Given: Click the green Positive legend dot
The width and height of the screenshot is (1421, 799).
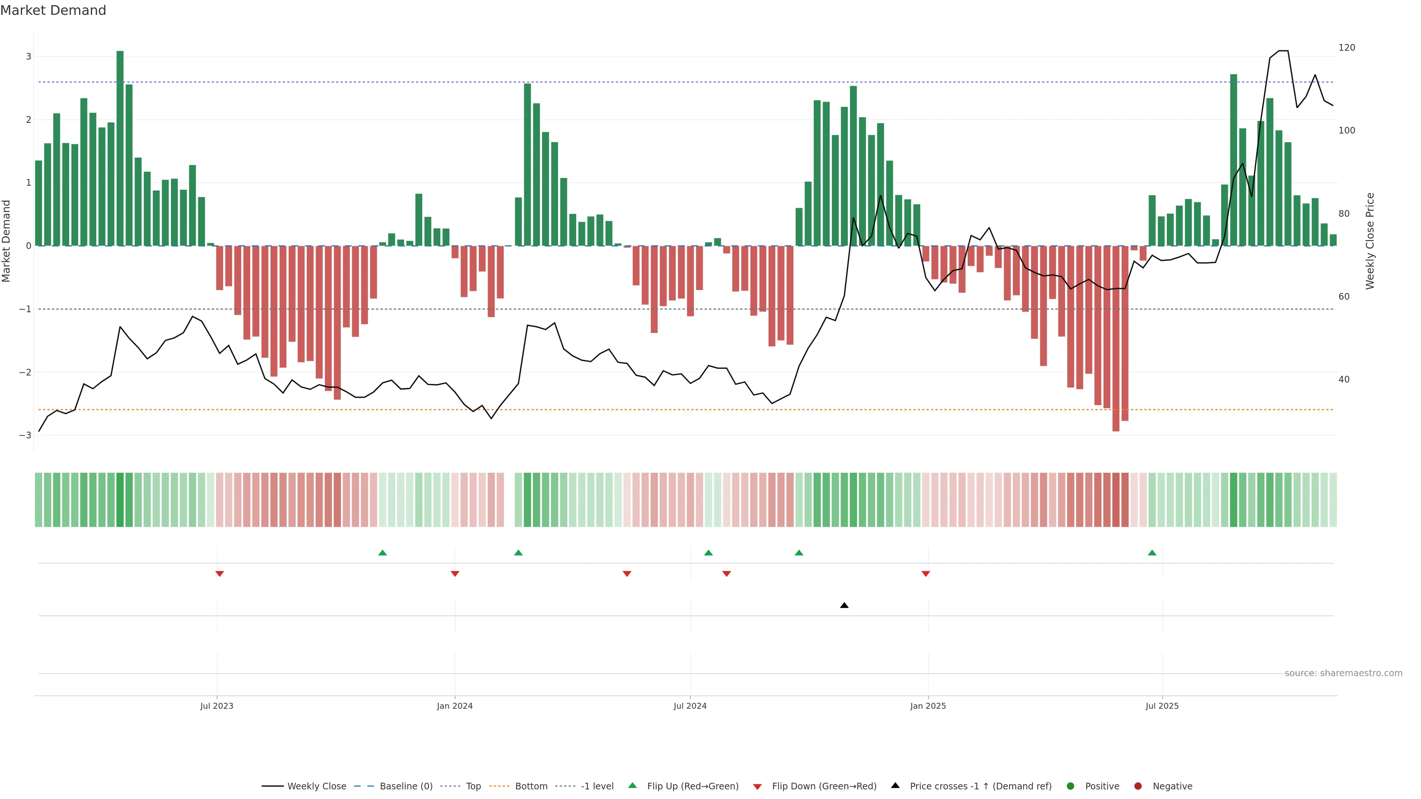Looking at the screenshot, I should click(x=1070, y=786).
